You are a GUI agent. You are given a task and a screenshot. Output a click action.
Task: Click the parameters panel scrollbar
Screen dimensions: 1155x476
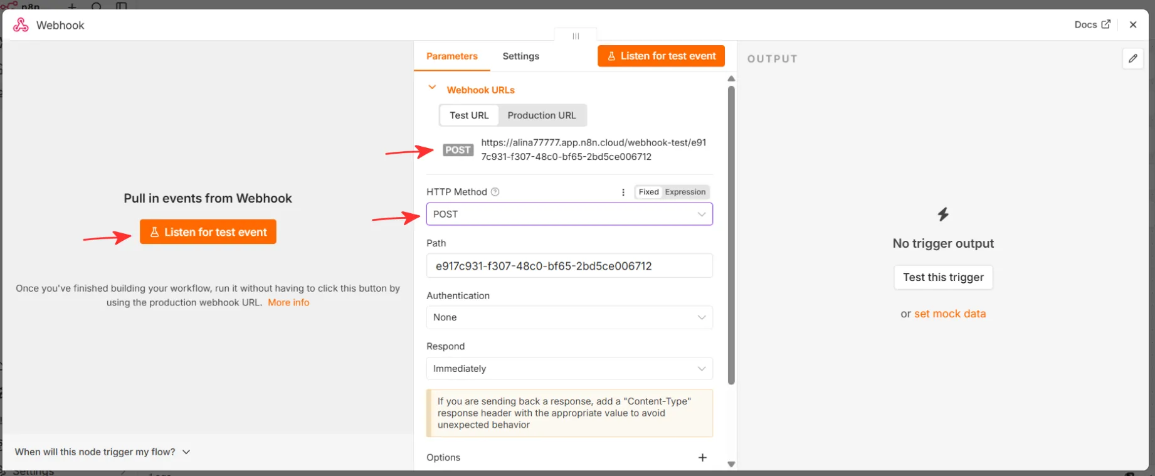click(x=731, y=235)
